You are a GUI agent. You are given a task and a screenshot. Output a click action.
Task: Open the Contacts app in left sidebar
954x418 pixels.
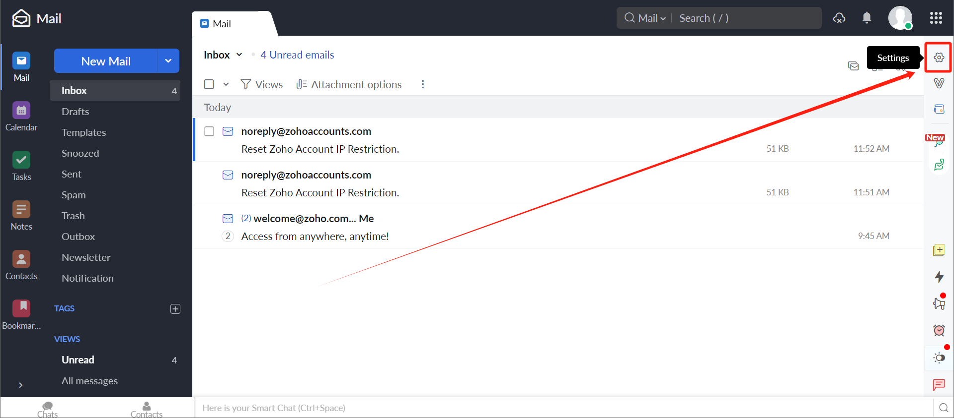(x=21, y=265)
